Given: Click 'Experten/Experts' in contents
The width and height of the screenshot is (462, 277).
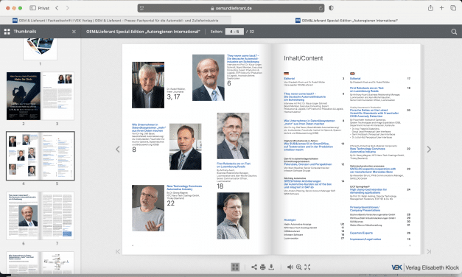Looking at the screenshot, I should click(x=361, y=233).
